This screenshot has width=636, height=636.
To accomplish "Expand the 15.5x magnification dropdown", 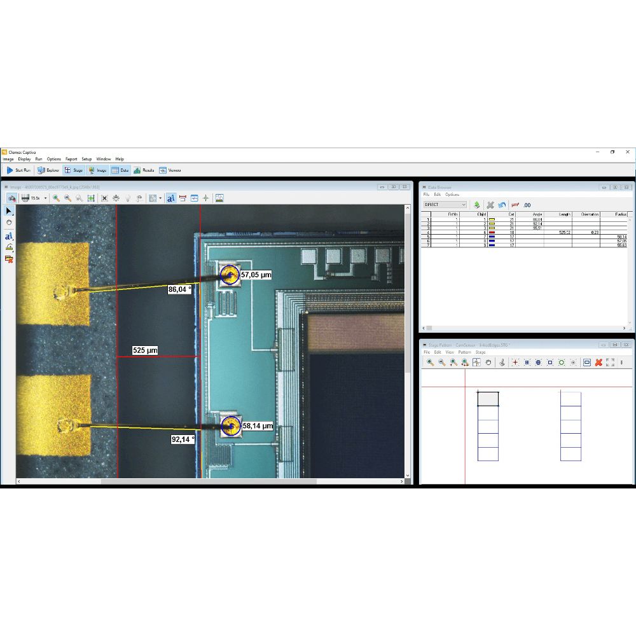I will pyautogui.click(x=46, y=198).
